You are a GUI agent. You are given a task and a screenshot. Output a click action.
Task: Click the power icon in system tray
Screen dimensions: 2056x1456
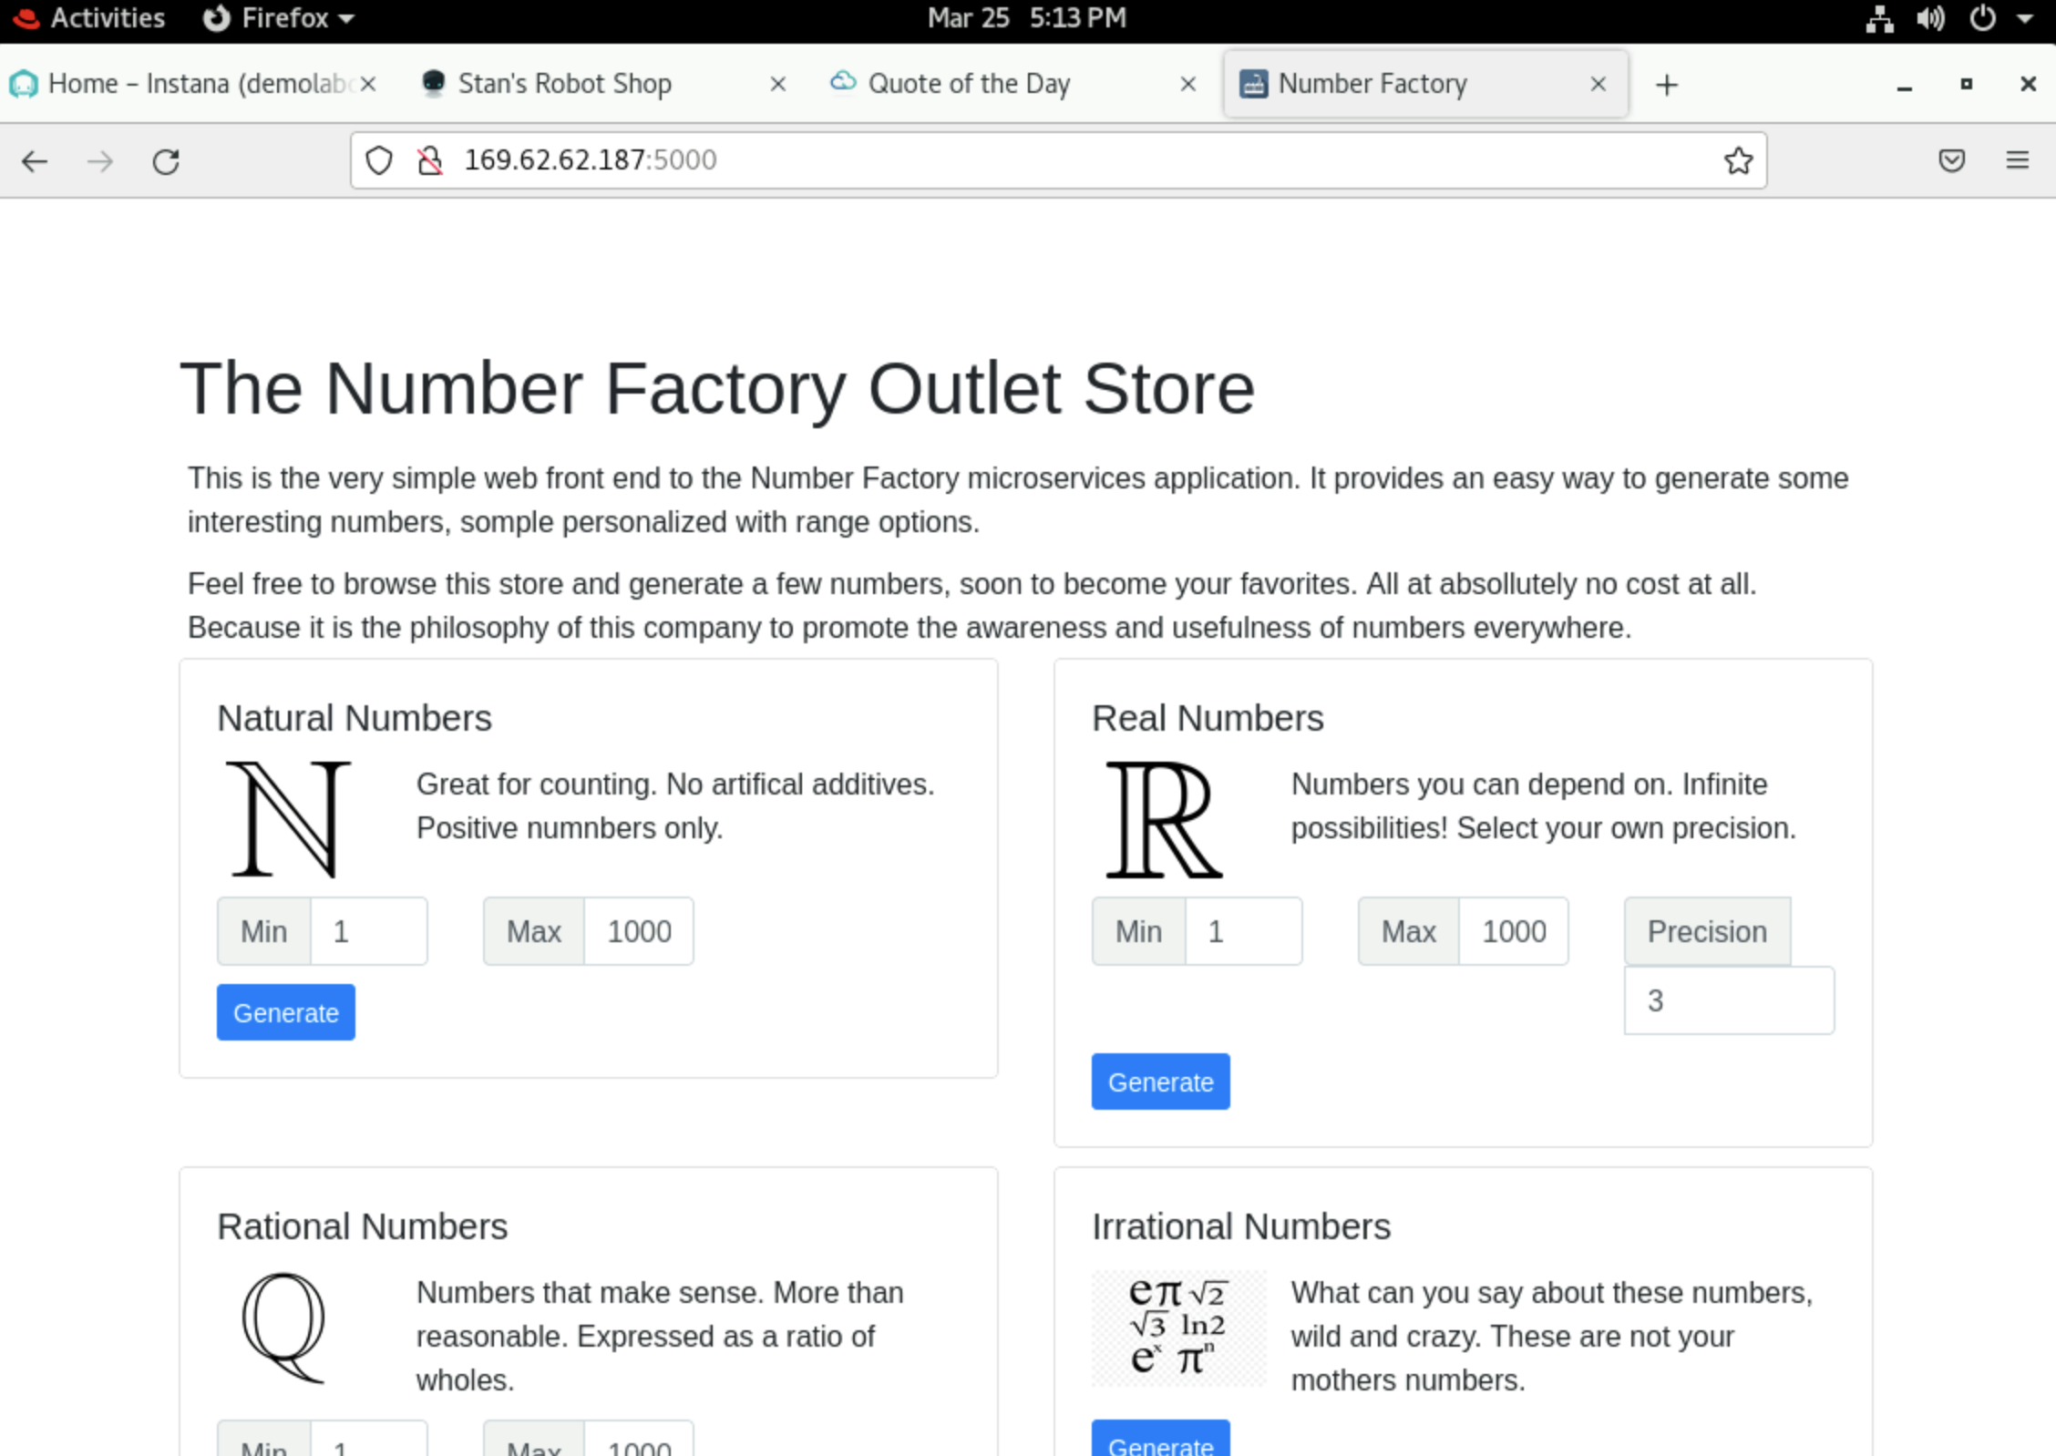1983,18
